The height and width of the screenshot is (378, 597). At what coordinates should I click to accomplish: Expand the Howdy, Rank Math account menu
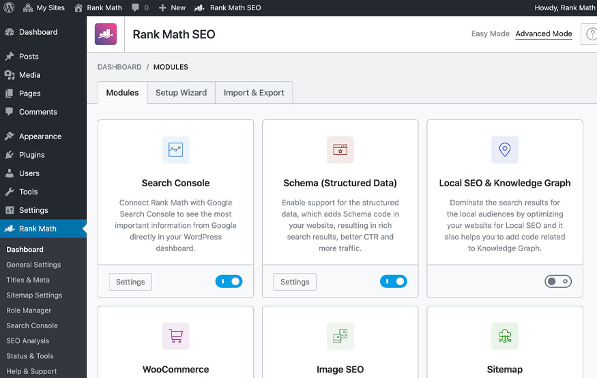(565, 8)
